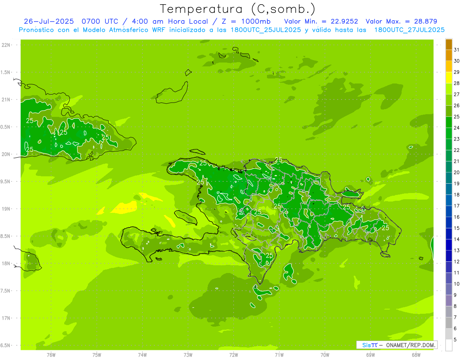This screenshot has width=467, height=360.
Task: Click the '17N' latitude axis label
Action: point(6,318)
